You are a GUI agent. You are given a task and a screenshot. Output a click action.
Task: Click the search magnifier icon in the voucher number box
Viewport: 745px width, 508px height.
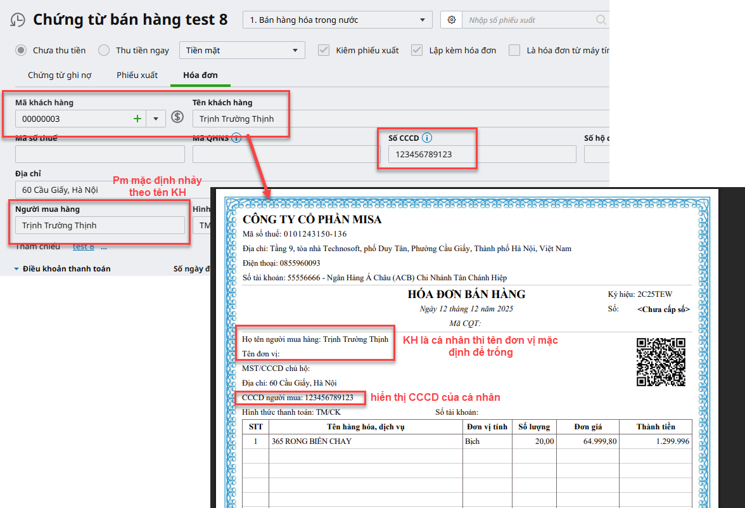pos(601,20)
